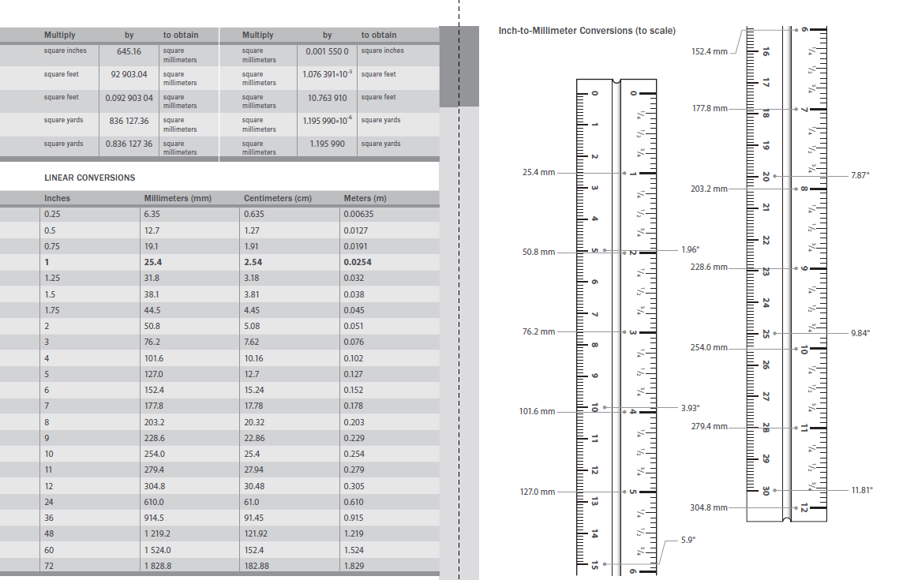Select the "1 219.2" millimeters cell
Viewport: 903px width, 580px height.
point(157,534)
